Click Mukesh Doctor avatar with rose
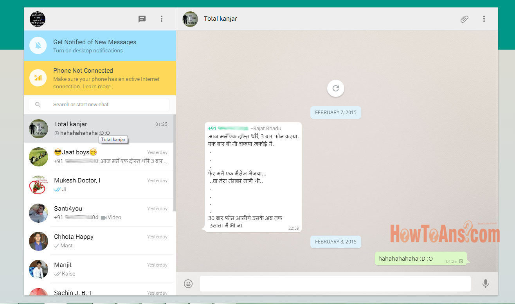The width and height of the screenshot is (515, 304). point(38,185)
